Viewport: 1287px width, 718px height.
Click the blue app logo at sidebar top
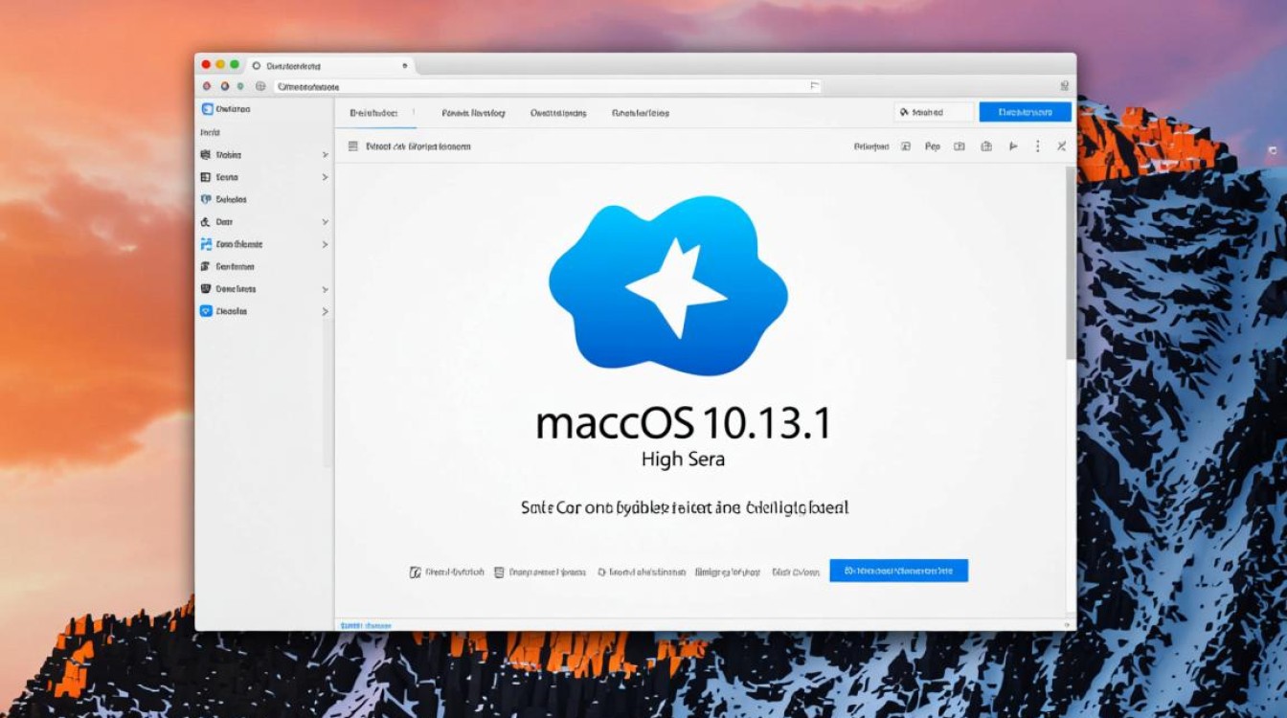tap(207, 108)
